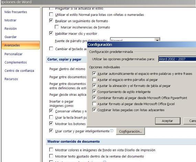Screen dimensions: 196x162
Task: Enable Mostrar colores e imágenes de fondo
Action: 51,150
